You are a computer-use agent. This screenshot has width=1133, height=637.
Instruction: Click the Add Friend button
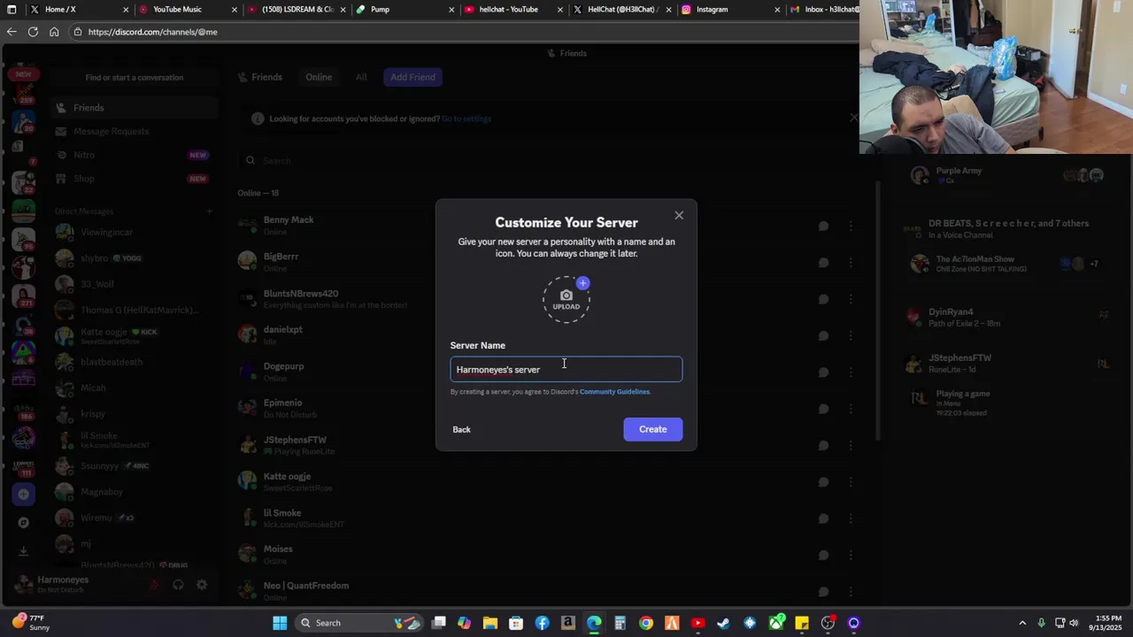pos(412,77)
